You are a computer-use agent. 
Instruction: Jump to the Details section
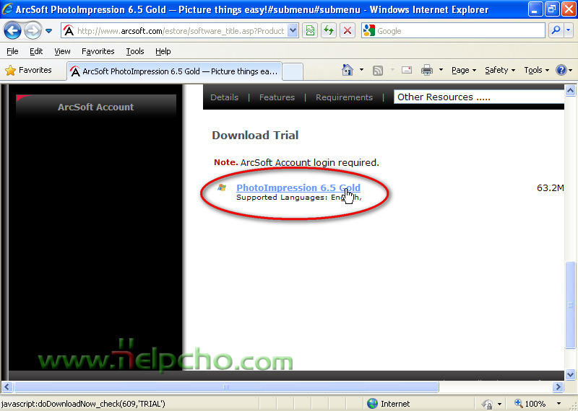[x=224, y=97]
